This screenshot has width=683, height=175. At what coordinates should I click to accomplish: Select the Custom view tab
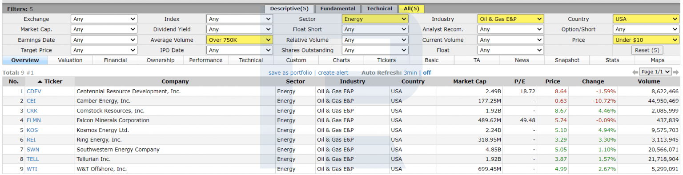tap(296, 60)
